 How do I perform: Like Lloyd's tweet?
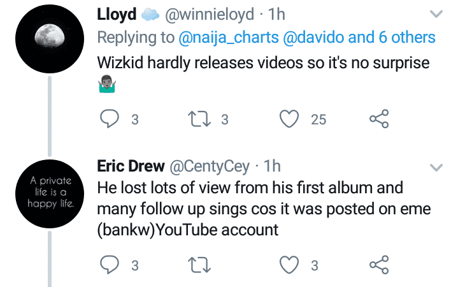click(291, 119)
